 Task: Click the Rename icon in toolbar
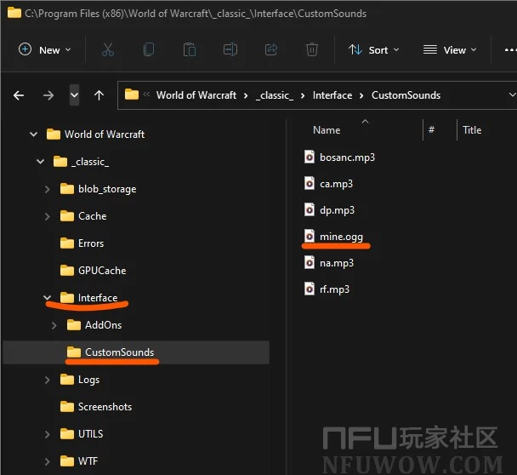tap(230, 50)
